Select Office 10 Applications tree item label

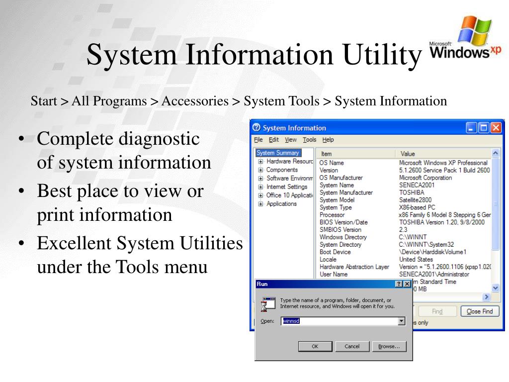[290, 195]
